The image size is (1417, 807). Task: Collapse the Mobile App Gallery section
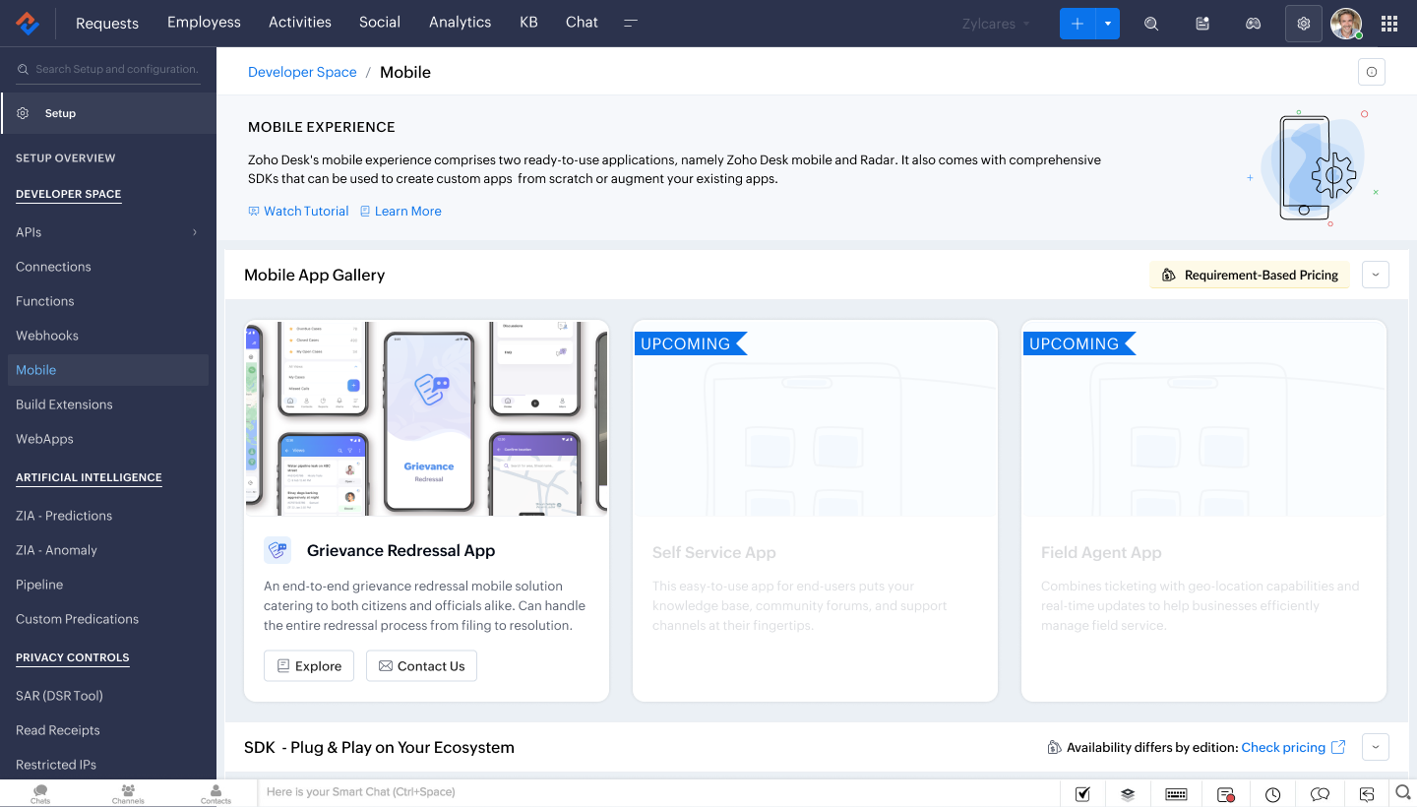(x=1376, y=275)
